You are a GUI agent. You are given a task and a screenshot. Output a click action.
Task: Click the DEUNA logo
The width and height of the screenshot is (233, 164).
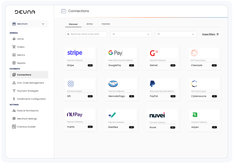click(x=25, y=12)
